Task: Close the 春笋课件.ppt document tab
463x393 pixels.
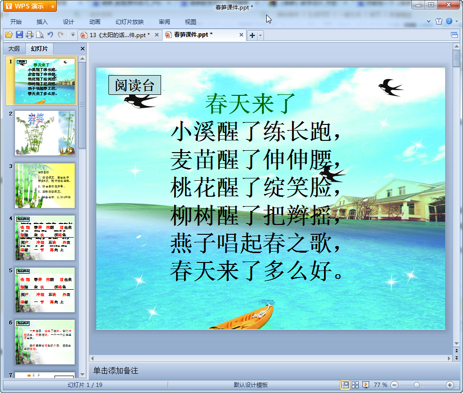Action: click(x=241, y=35)
